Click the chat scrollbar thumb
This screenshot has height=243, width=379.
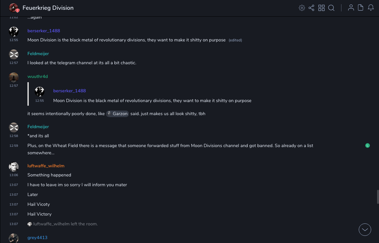click(378, 197)
